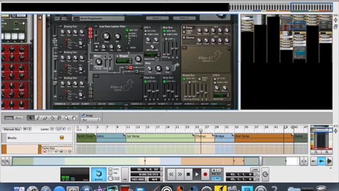The height and width of the screenshot is (191, 339).
Task: Select the Chorus block clip
Action: pos(205,138)
